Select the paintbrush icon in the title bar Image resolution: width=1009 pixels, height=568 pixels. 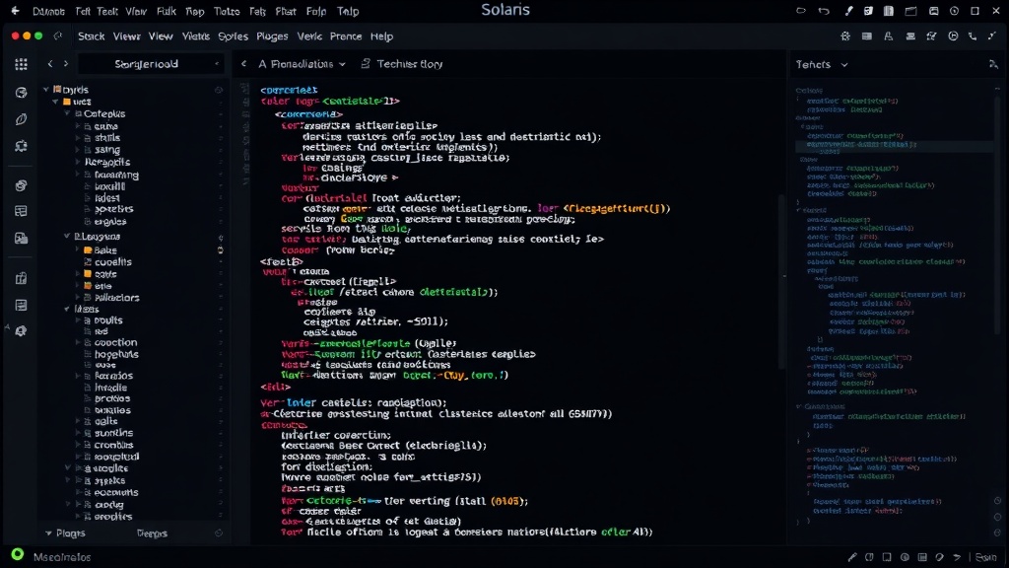tap(848, 11)
